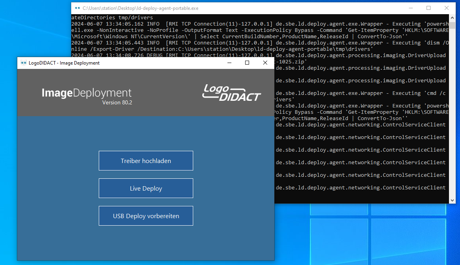Click the Treiber hochladen button
Viewport: 460px width, 265px height.
146,161
